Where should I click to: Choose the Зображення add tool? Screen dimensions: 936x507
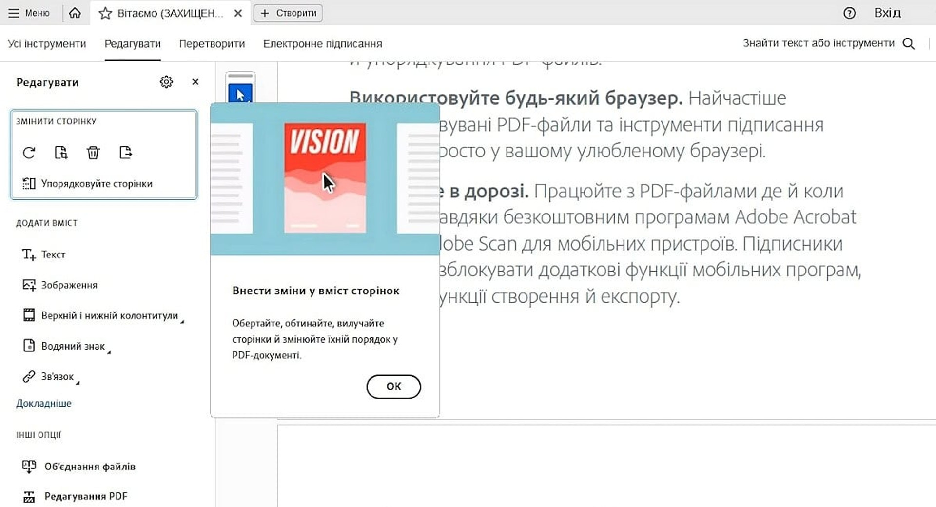[x=60, y=285]
